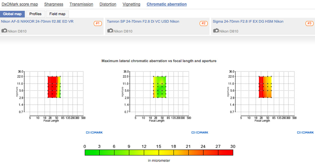Viewport: 315px width, 165px height.
Task: Click the 9-12 yellow-green legend swatch
Action: click(x=136, y=152)
